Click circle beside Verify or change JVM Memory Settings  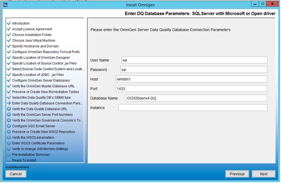tap(9, 149)
